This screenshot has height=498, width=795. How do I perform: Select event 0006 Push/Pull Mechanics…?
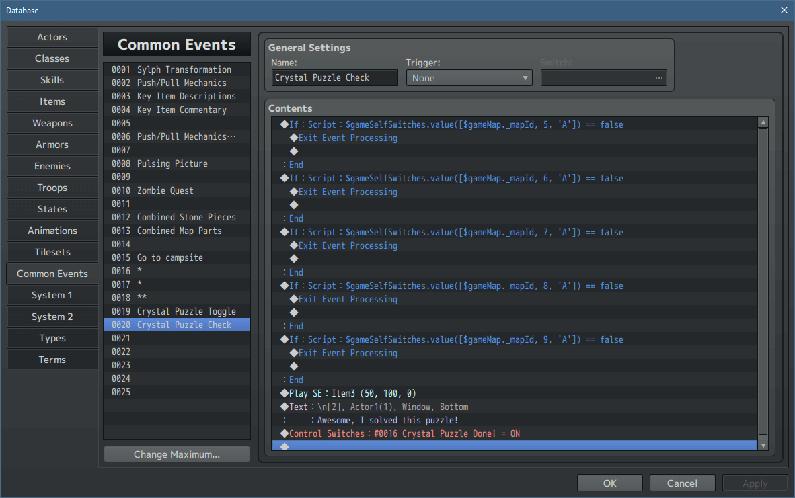point(177,136)
